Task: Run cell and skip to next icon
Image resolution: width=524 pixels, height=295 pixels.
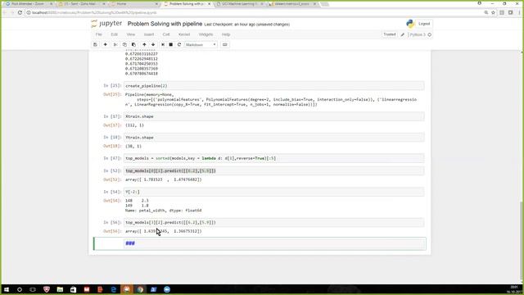Action: coord(163,44)
